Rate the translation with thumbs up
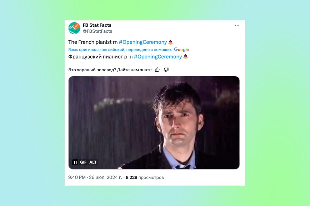The image size is (310, 206). (157, 69)
